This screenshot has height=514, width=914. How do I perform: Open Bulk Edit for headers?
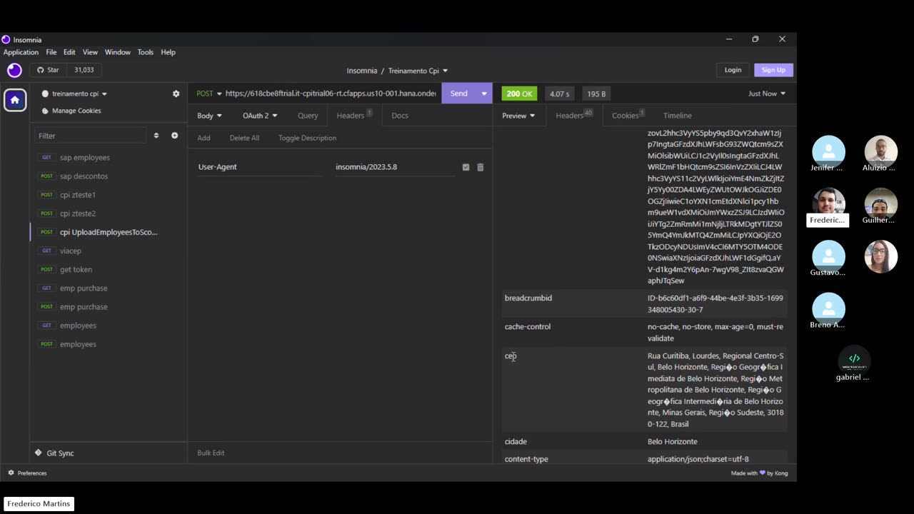click(x=211, y=453)
